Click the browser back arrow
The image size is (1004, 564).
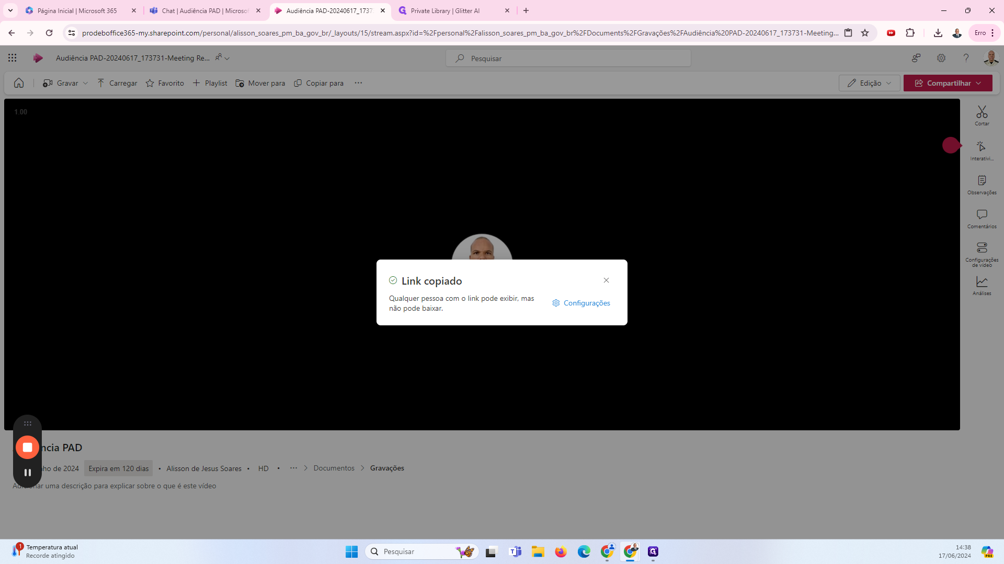(12, 33)
